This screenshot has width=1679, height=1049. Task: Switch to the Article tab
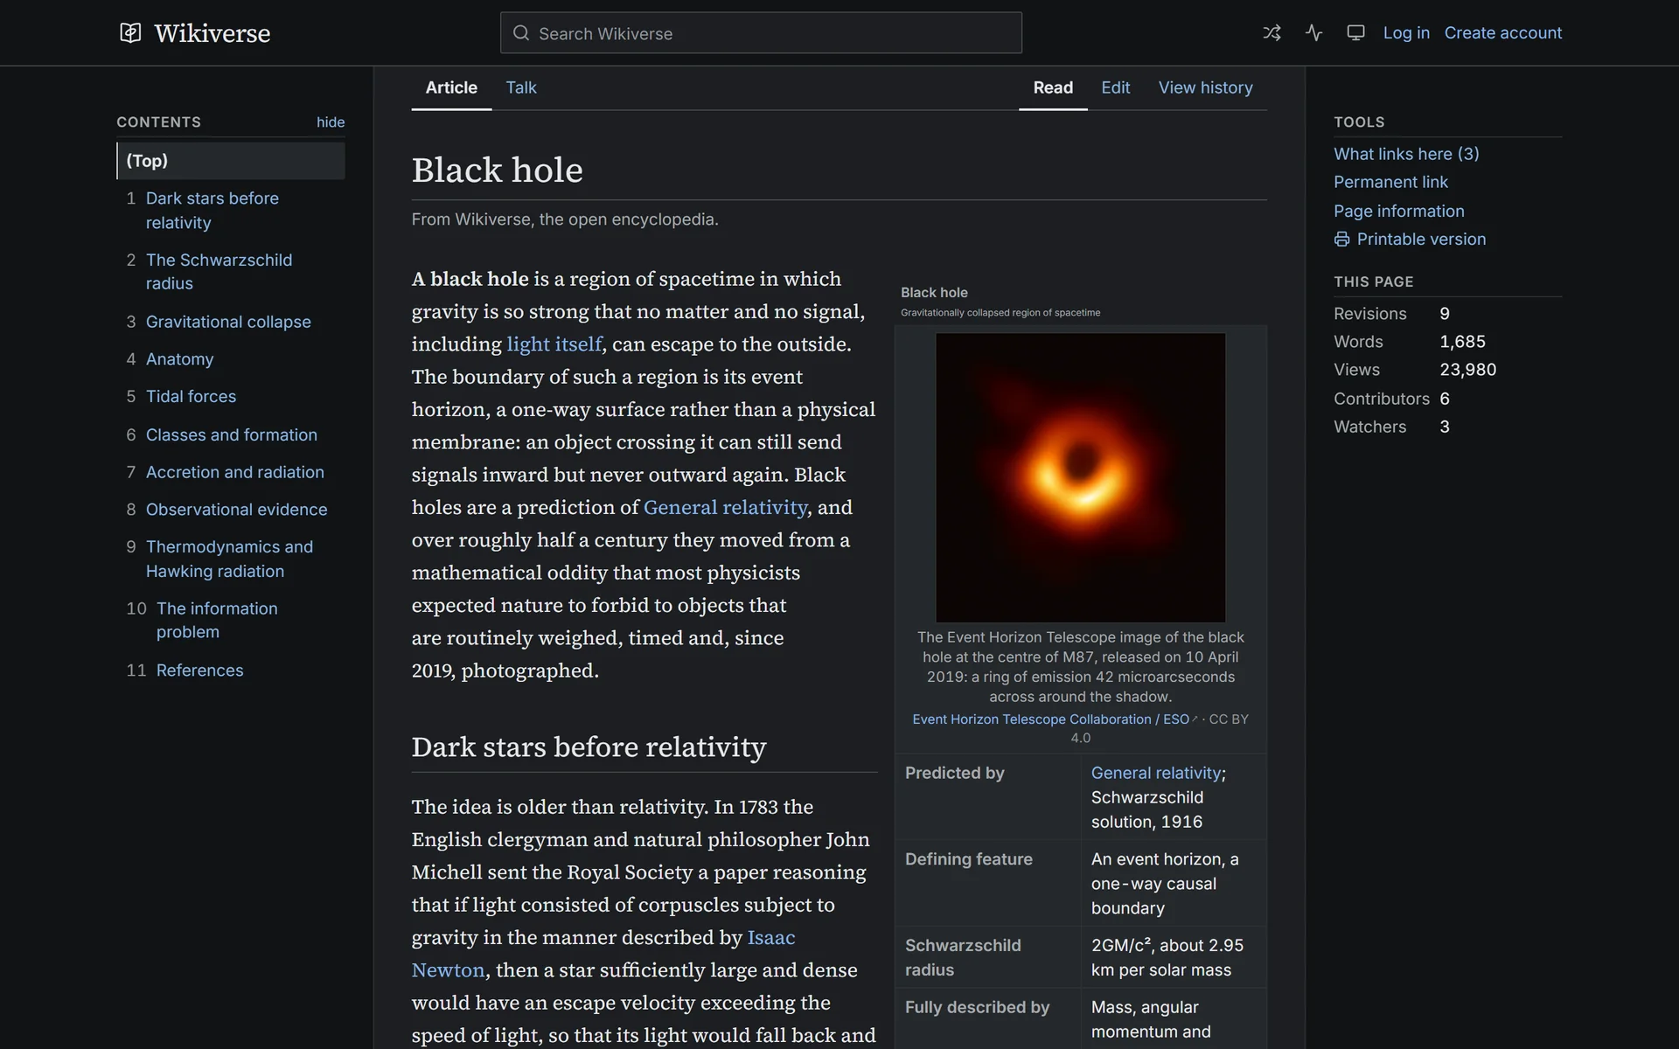click(451, 87)
